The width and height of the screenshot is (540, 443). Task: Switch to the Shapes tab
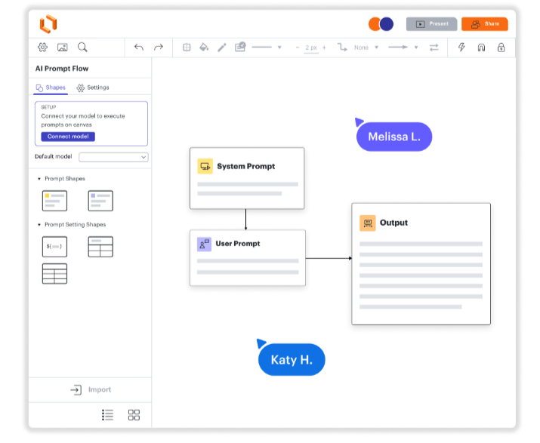[x=51, y=88]
